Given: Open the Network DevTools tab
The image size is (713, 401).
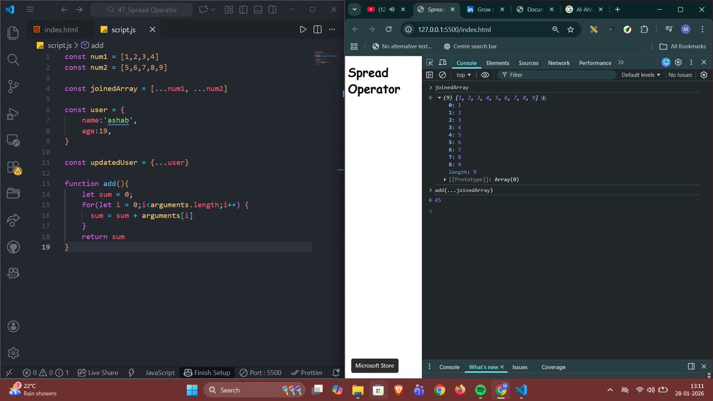Looking at the screenshot, I should tap(559, 63).
